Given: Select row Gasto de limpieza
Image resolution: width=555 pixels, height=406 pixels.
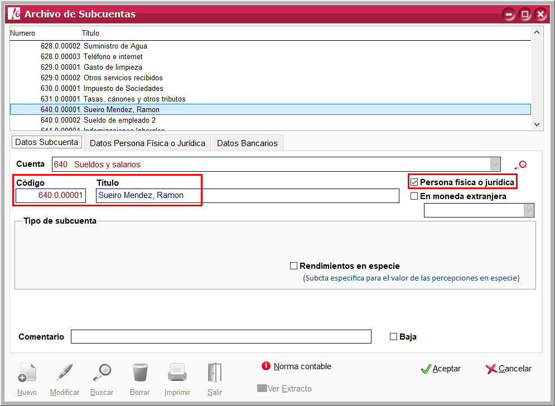Looking at the screenshot, I should coord(271,67).
